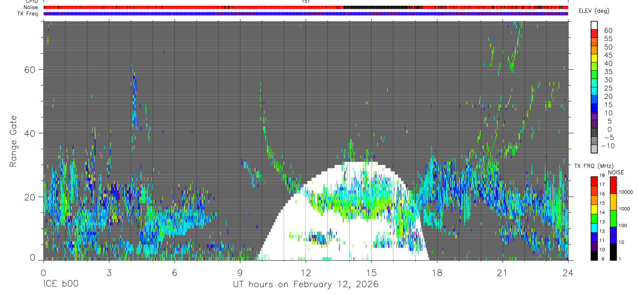
Task: Select the 1 label on NOISE legend
Action: [x=620, y=259]
